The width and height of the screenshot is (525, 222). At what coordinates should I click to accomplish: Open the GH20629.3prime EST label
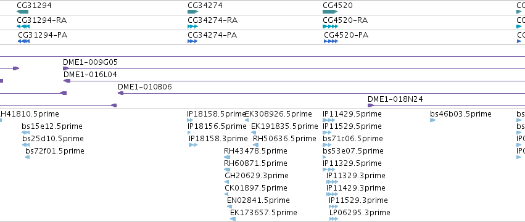[x=257, y=176]
